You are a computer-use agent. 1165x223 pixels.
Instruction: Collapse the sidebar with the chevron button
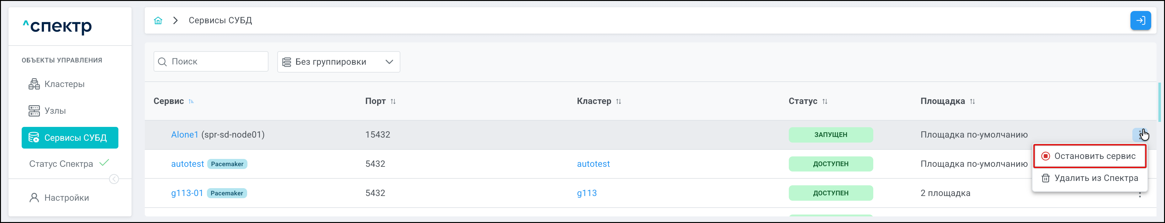114,179
